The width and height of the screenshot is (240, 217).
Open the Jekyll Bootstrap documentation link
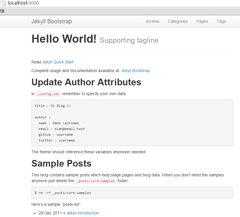coord(135,71)
